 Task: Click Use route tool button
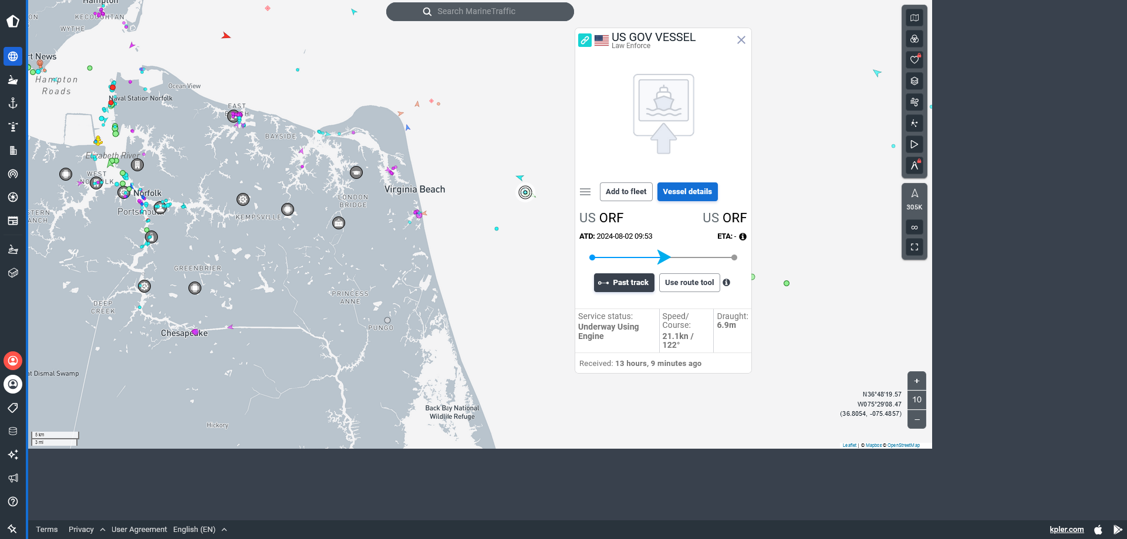click(x=690, y=283)
